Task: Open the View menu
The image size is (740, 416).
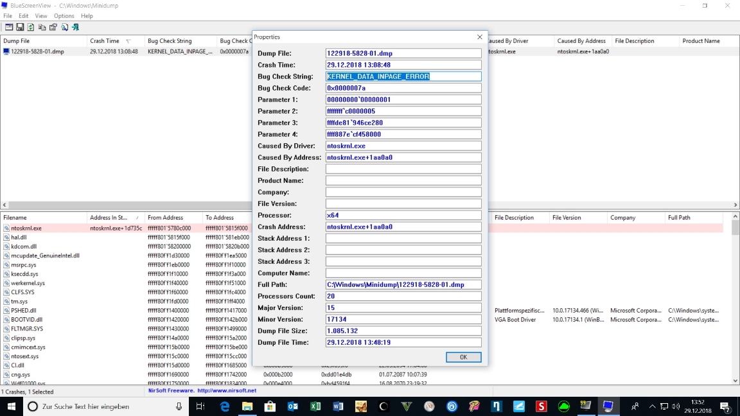Action: pos(41,15)
